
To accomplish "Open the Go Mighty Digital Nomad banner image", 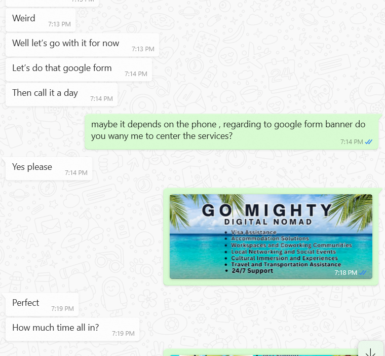I will click(x=271, y=236).
